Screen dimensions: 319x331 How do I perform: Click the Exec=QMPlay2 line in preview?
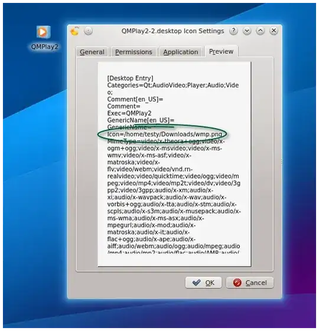[x=129, y=113]
